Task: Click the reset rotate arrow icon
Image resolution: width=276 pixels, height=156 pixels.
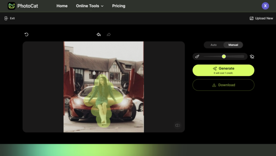Action: 27,35
